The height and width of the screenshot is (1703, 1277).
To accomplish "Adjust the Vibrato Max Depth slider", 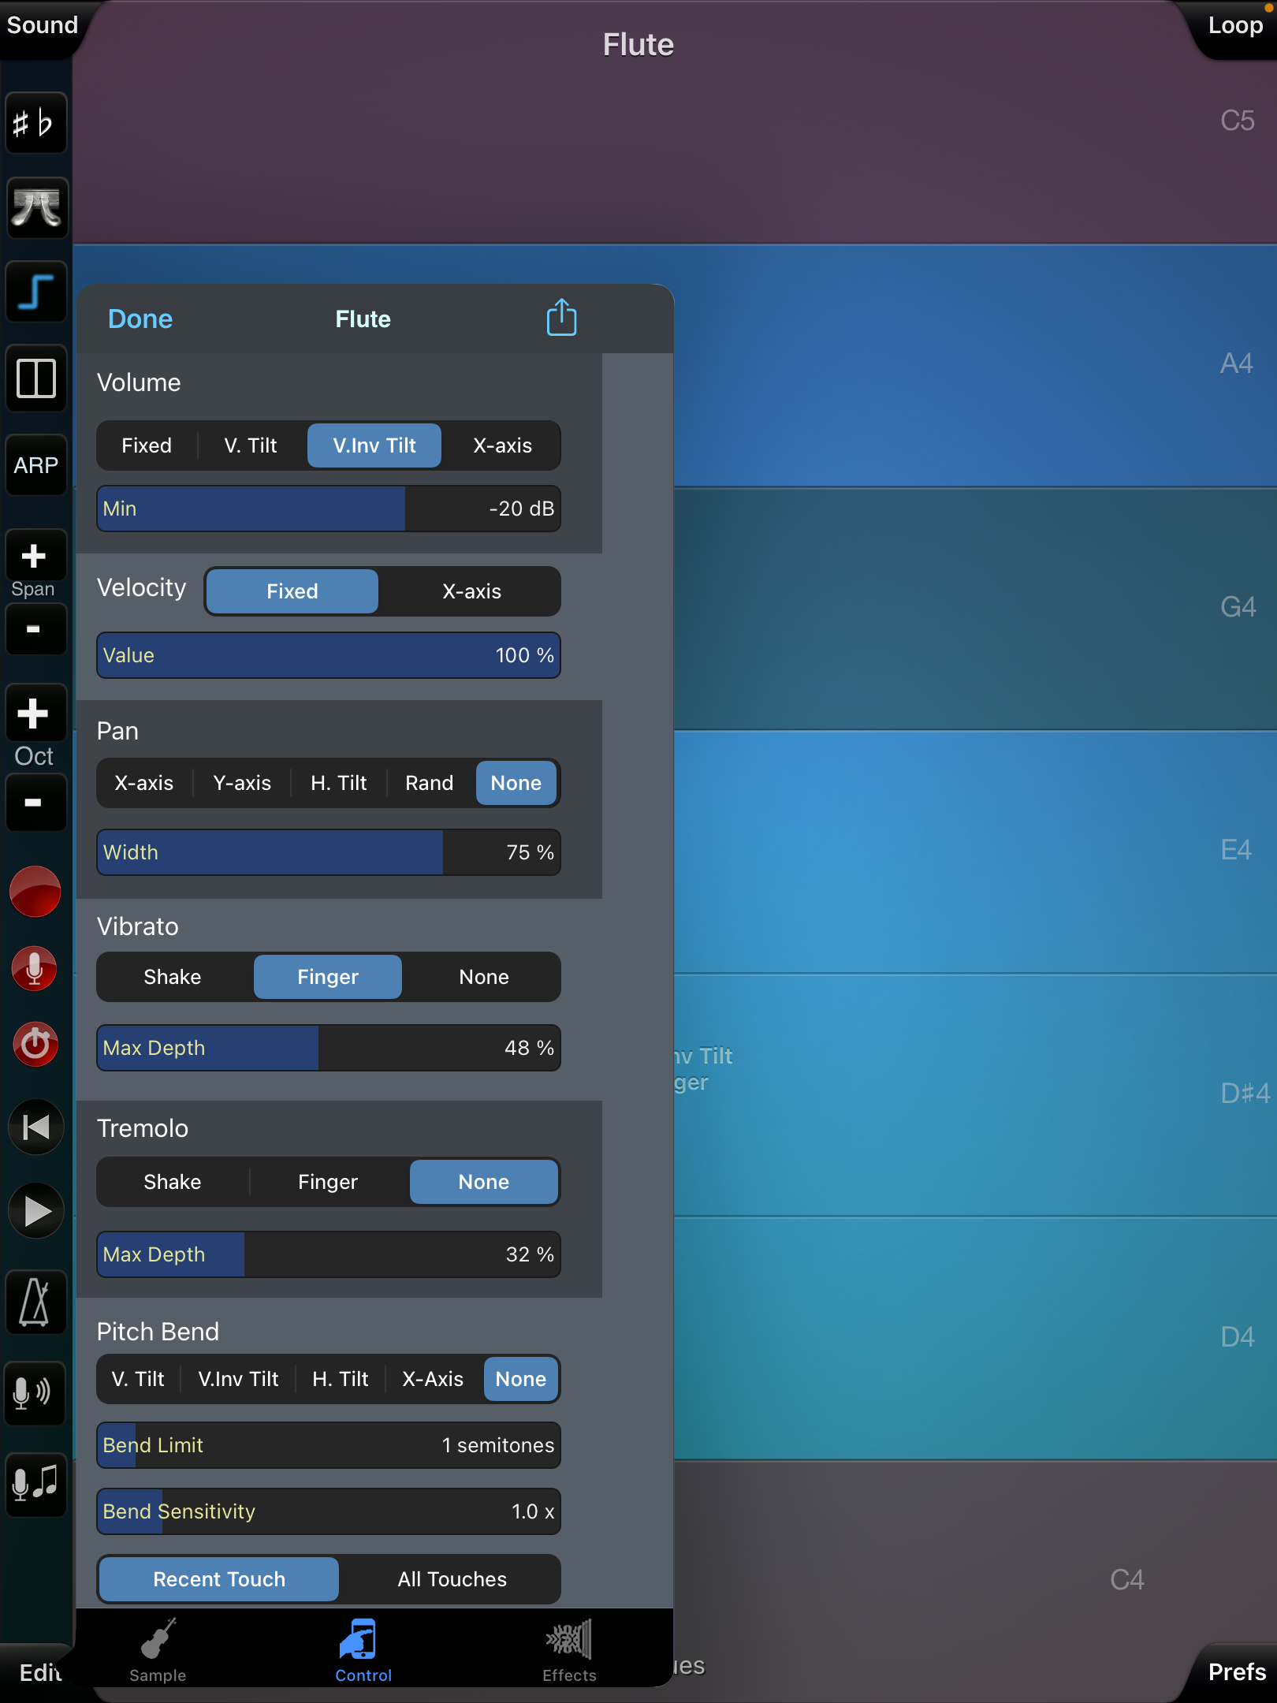I will pos(328,1048).
